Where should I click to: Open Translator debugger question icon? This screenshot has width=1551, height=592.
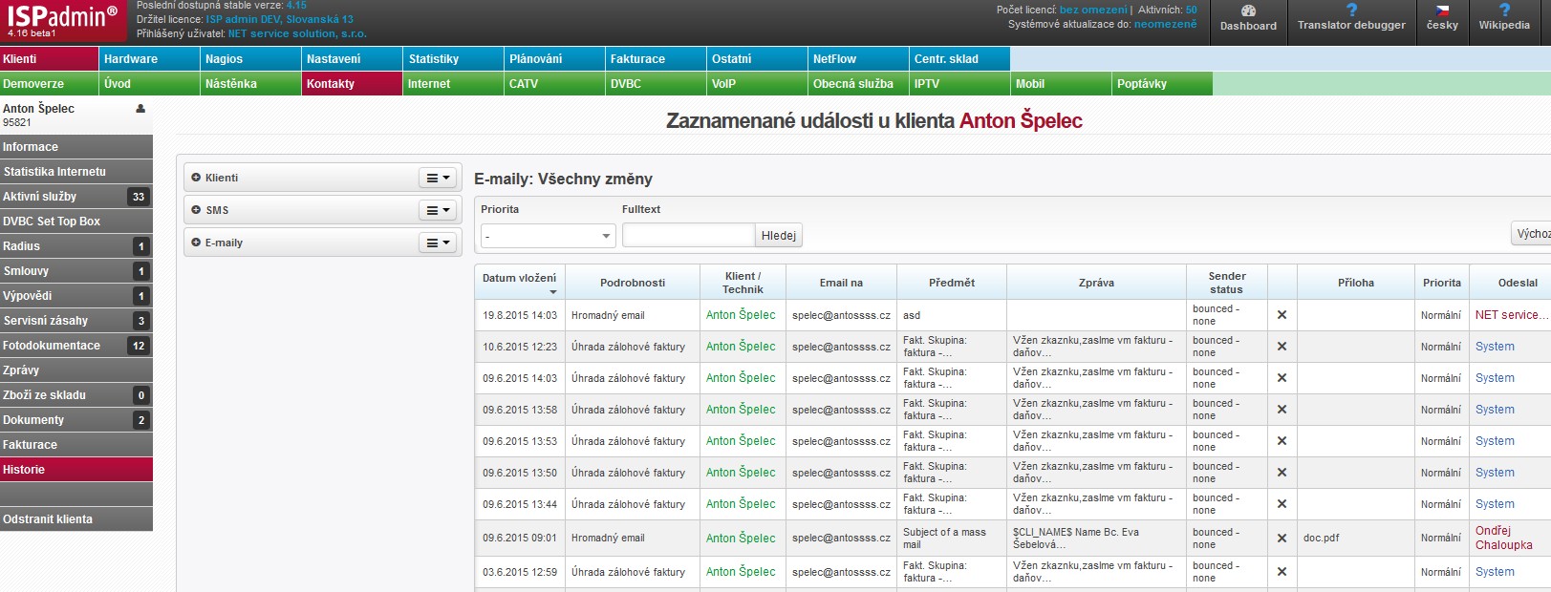[x=1351, y=10]
